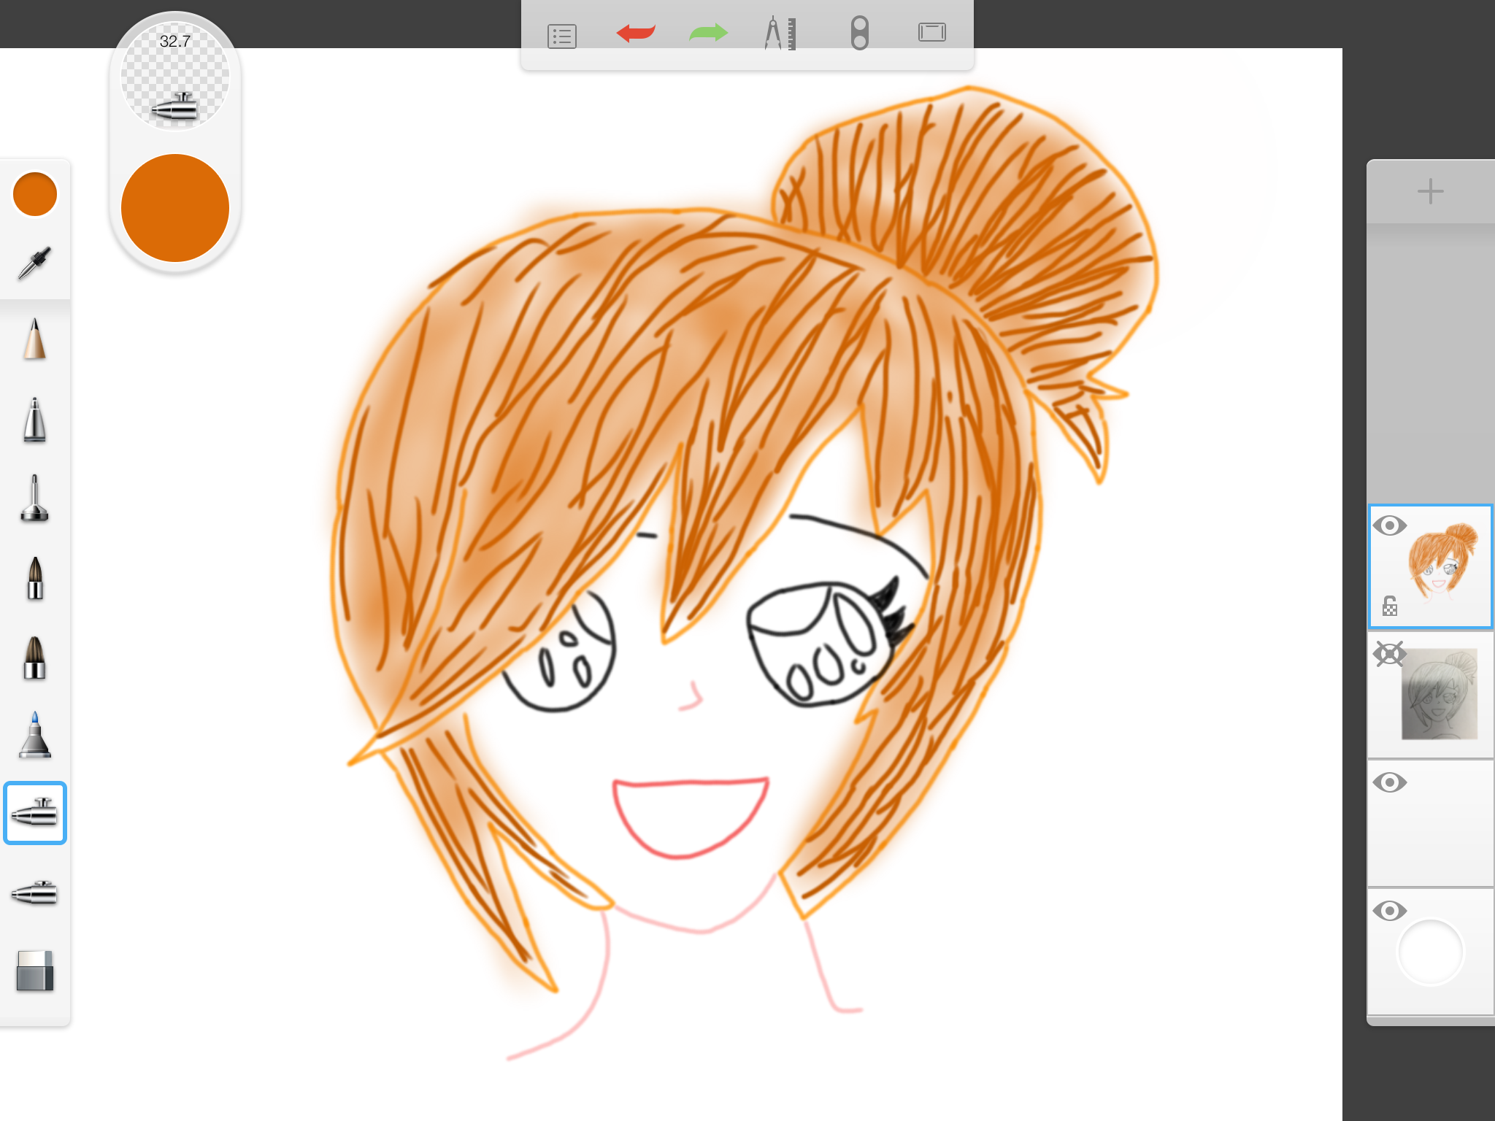
Task: Select the blue-tipped marker tool
Action: pyautogui.click(x=34, y=735)
